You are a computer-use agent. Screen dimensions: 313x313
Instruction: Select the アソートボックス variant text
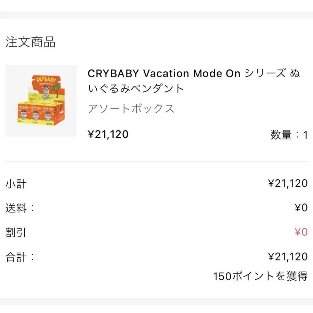coord(131,109)
